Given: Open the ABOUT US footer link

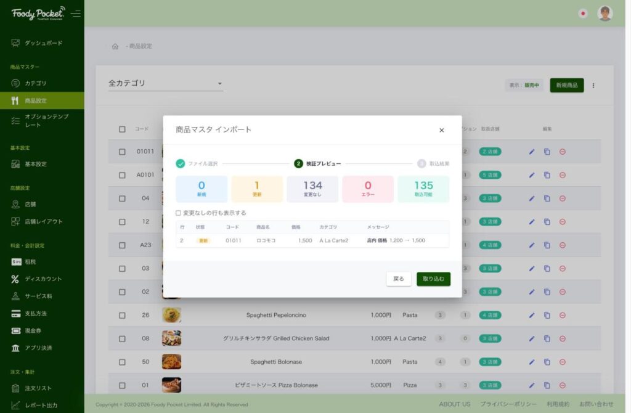Looking at the screenshot, I should tap(455, 404).
